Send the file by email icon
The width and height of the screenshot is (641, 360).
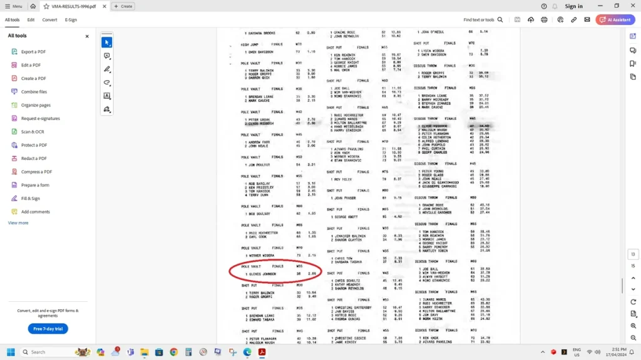(587, 19)
